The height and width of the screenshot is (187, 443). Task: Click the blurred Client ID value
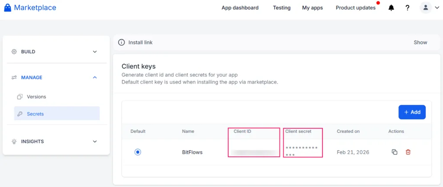(x=254, y=153)
